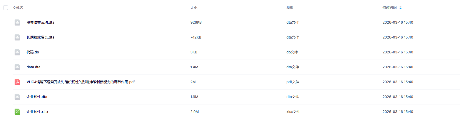Sort by 文件名 column header

click(x=18, y=8)
